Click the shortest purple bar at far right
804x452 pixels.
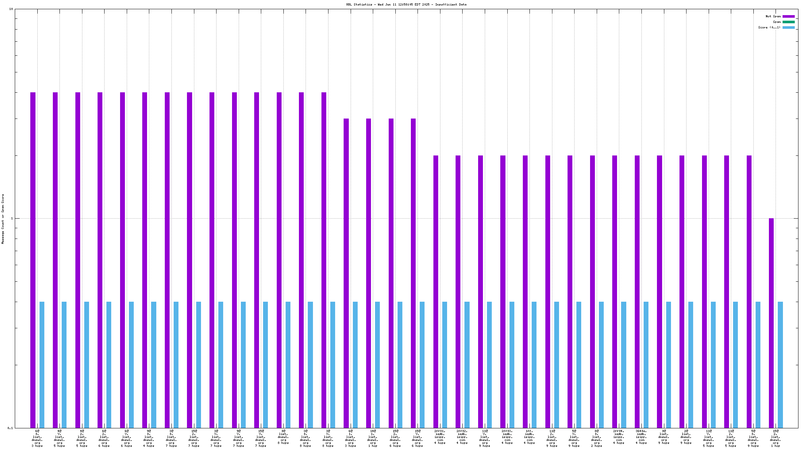tap(771, 323)
